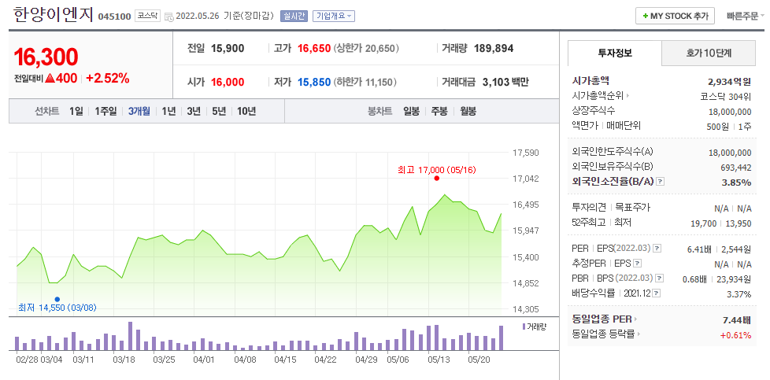Viewport: 770px width, 380px height.
Task: Click the 저가 value 15,850
Action: click(x=314, y=82)
